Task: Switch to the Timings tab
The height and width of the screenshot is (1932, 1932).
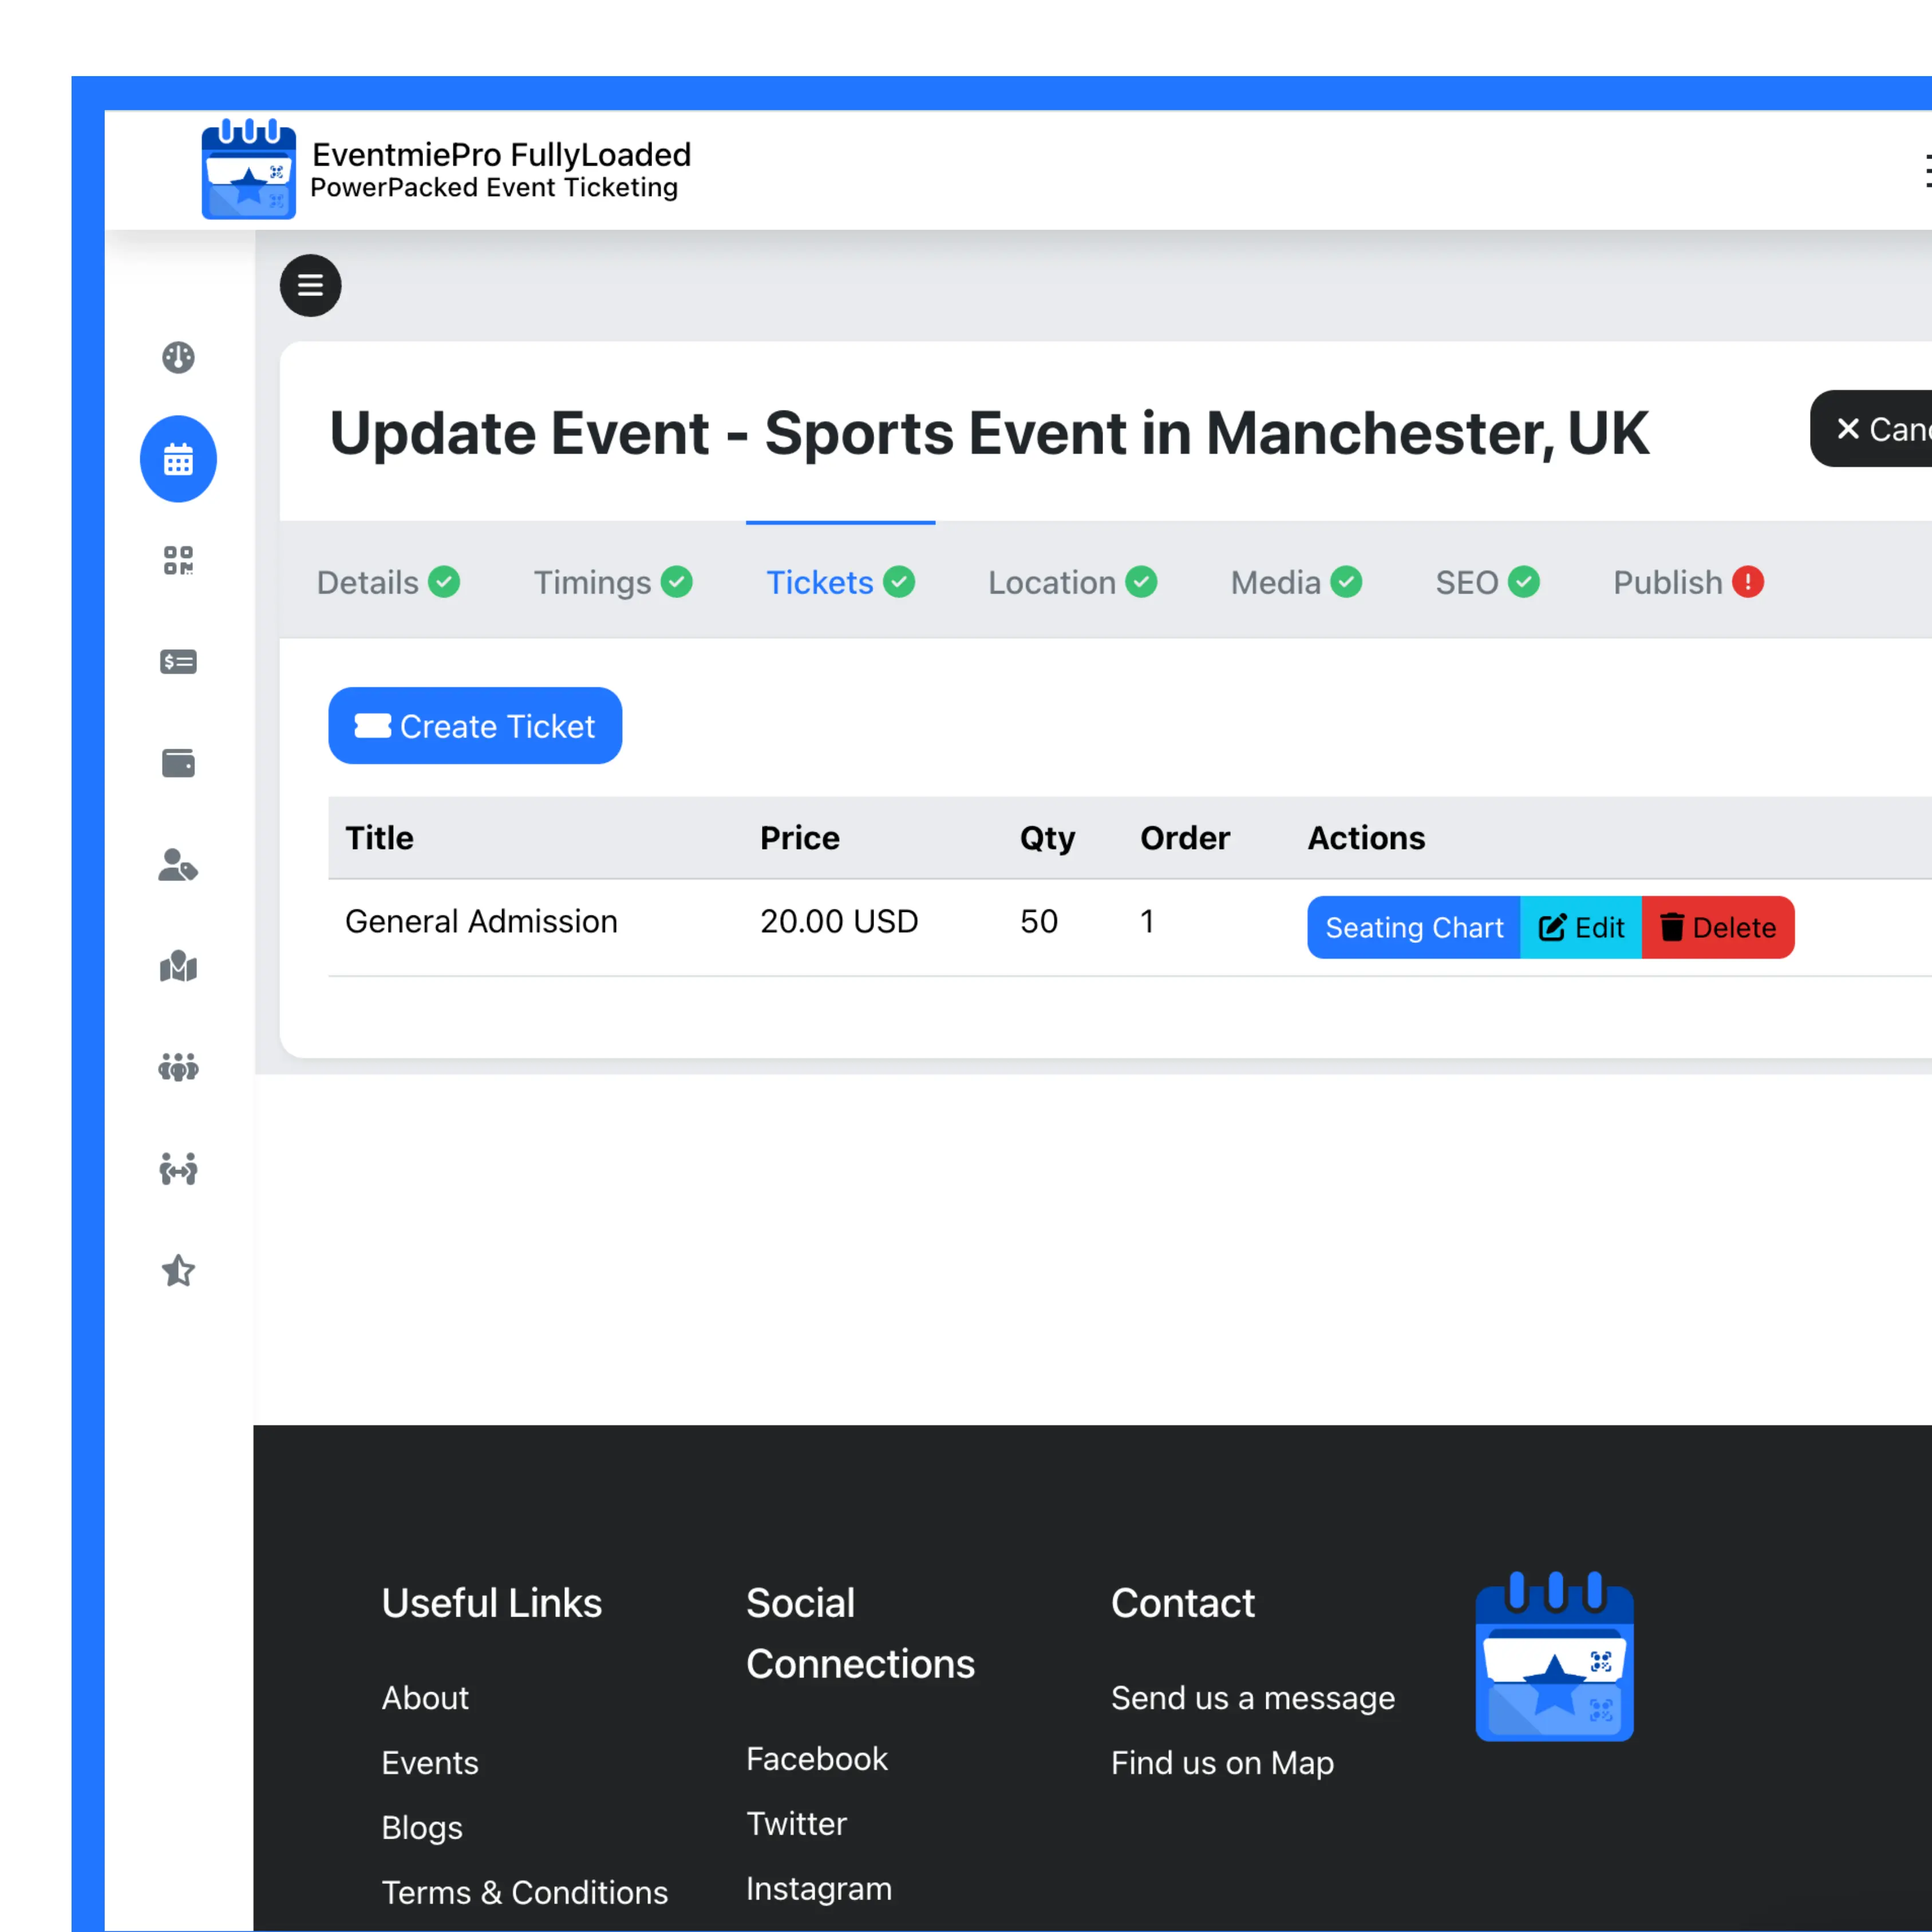Action: [x=612, y=582]
